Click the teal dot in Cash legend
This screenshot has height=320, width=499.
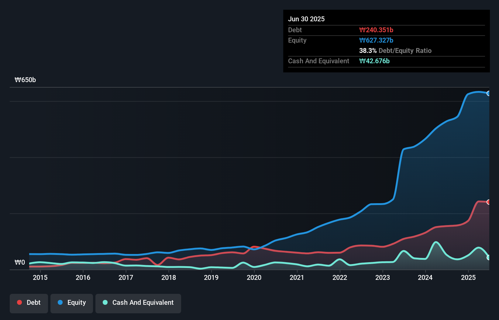105,302
